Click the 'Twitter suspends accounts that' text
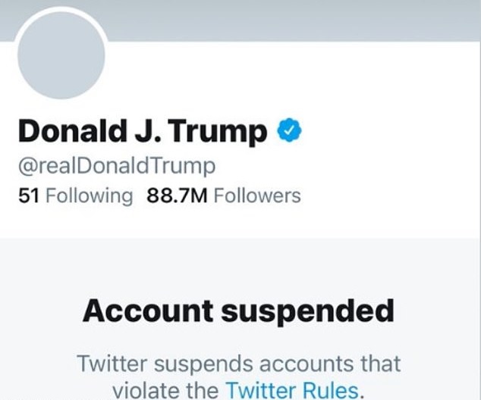The width and height of the screenshot is (481, 400). pos(239,363)
